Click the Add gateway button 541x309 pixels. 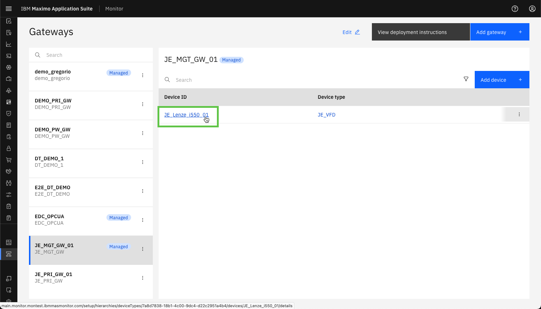click(500, 32)
